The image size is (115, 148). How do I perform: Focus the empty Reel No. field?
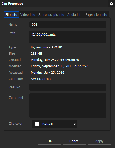(x=68, y=87)
